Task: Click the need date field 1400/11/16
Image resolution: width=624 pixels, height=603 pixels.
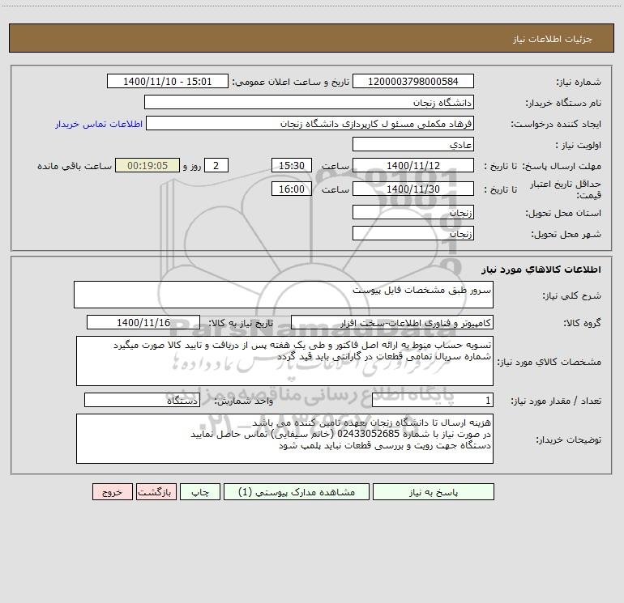Action: (143, 322)
